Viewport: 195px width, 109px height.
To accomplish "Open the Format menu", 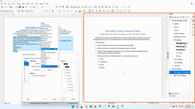I will click(x=19, y=4).
